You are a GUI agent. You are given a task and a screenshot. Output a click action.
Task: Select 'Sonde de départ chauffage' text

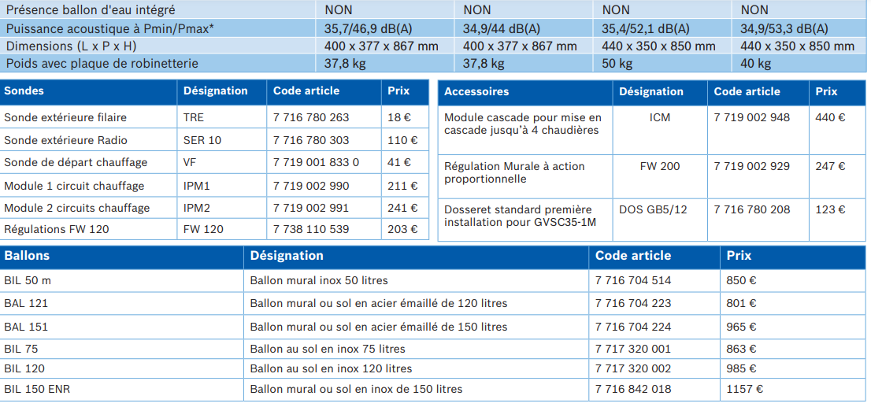click(76, 162)
